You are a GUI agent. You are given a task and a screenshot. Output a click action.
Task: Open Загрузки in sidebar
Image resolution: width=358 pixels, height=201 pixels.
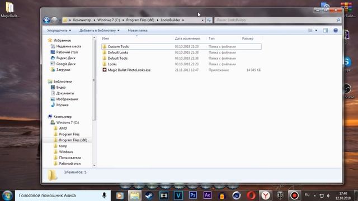pyautogui.click(x=63, y=70)
